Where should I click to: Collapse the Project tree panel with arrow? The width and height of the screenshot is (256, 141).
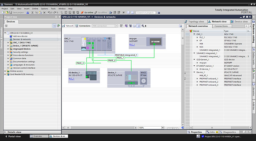click(59, 17)
